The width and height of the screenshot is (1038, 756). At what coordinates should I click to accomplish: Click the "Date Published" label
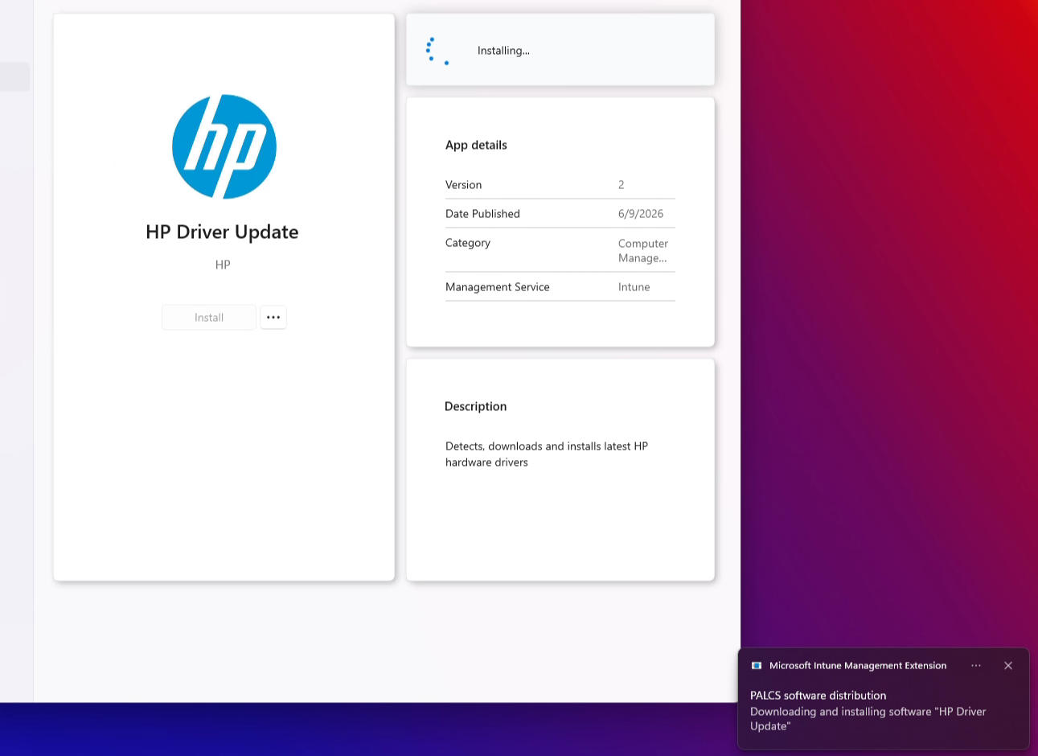click(x=482, y=214)
